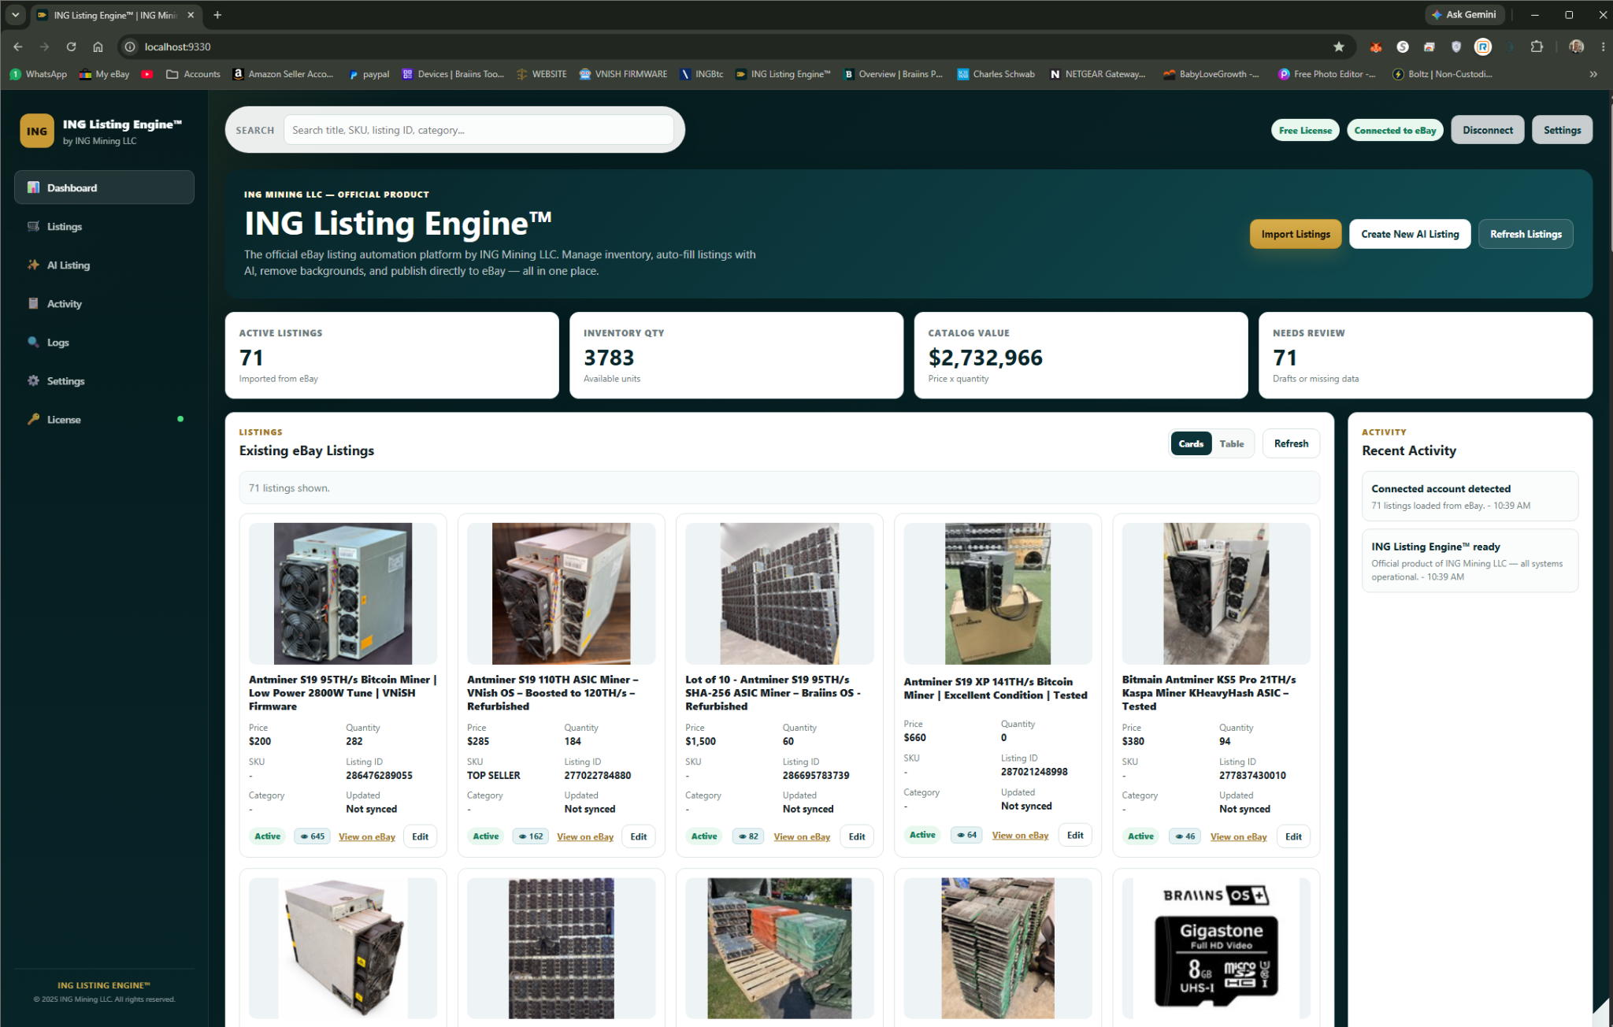Open Settings from the top bar
Viewport: 1613px width, 1027px height.
pos(1562,130)
